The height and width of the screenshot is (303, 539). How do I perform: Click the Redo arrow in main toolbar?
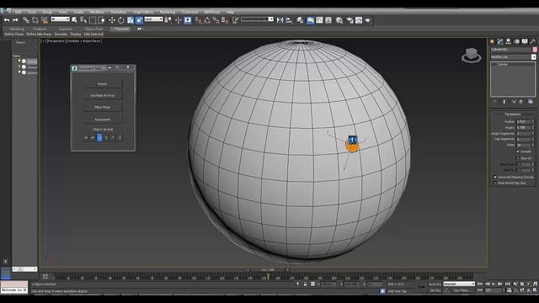[x=15, y=20]
